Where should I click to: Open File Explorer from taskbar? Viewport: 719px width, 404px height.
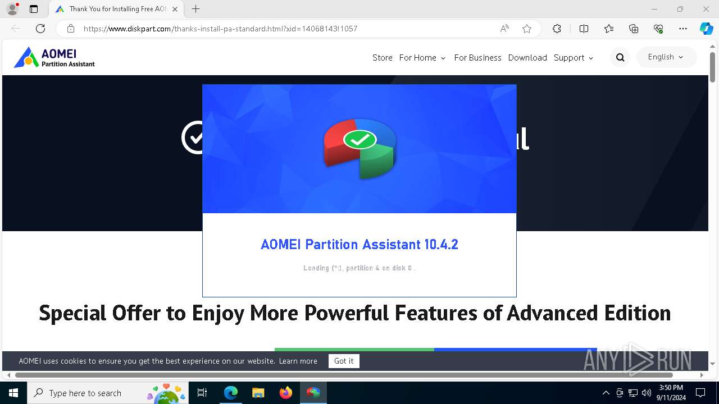click(x=258, y=393)
